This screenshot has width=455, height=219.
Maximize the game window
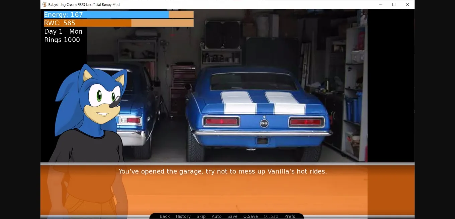394,5
